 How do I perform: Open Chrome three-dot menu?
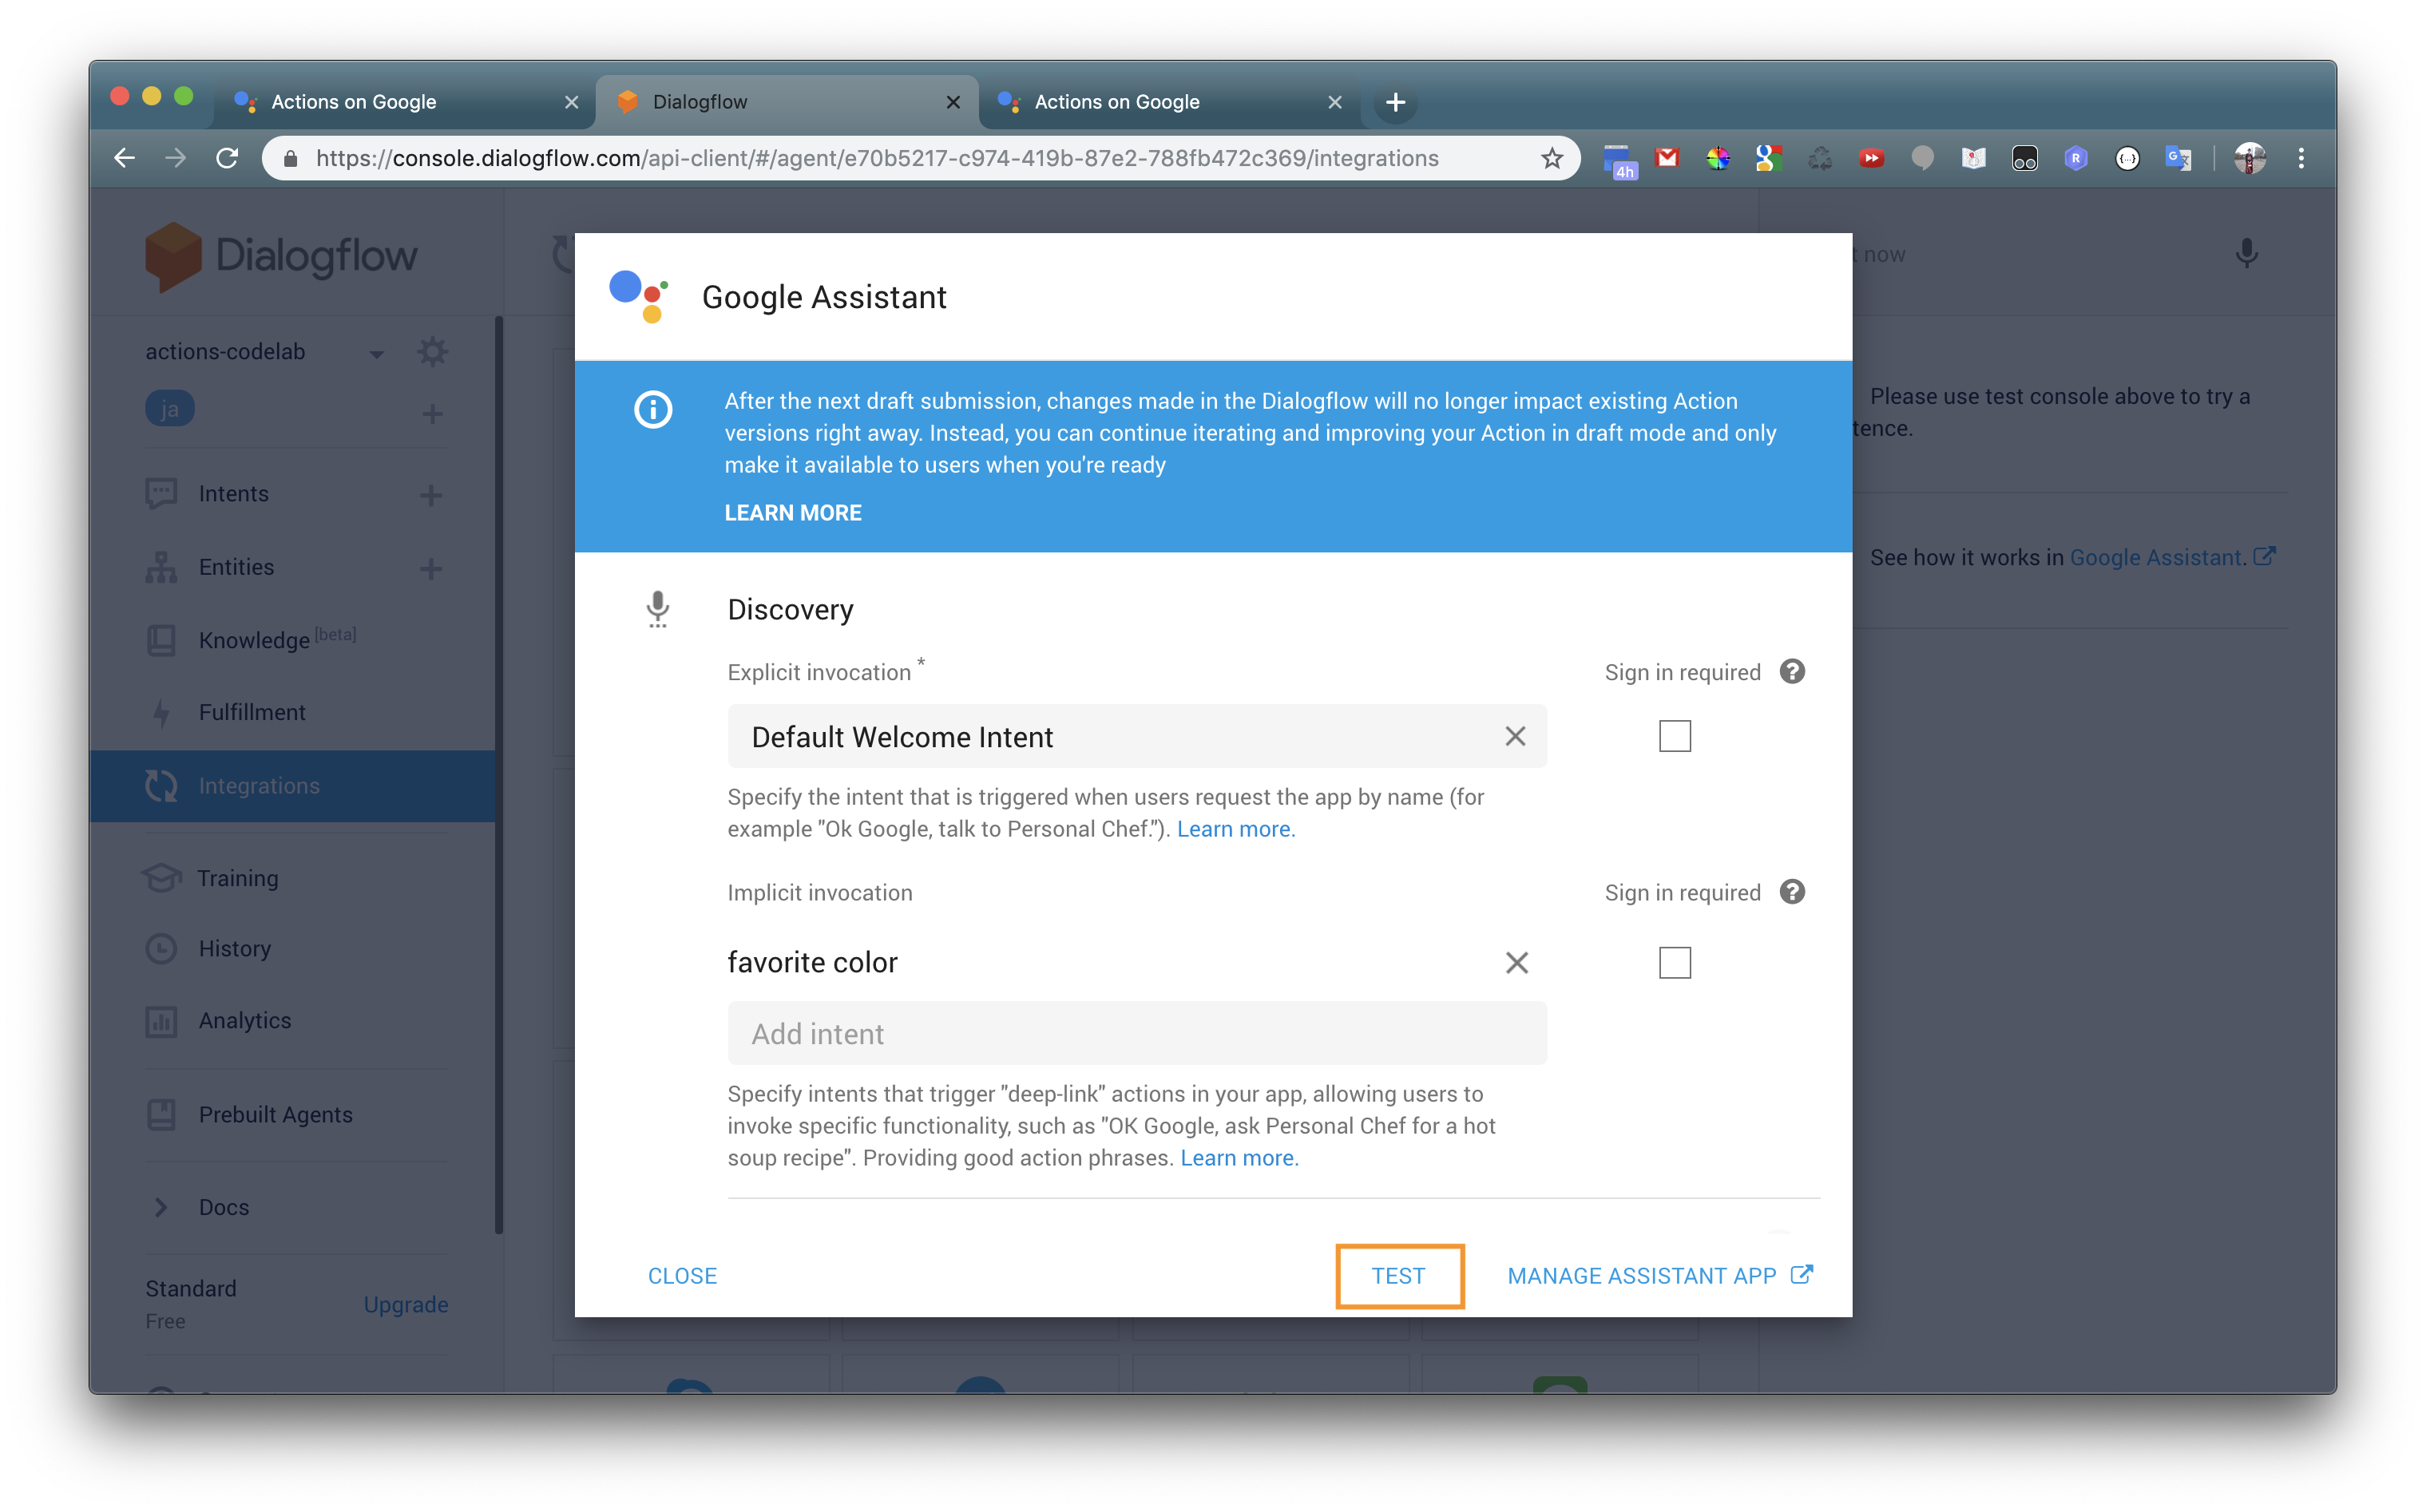pos(2301,158)
